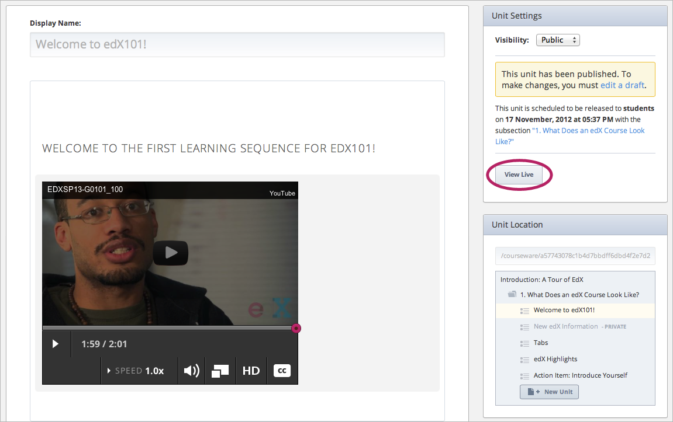Open the private New edX Information unit

(x=565, y=326)
